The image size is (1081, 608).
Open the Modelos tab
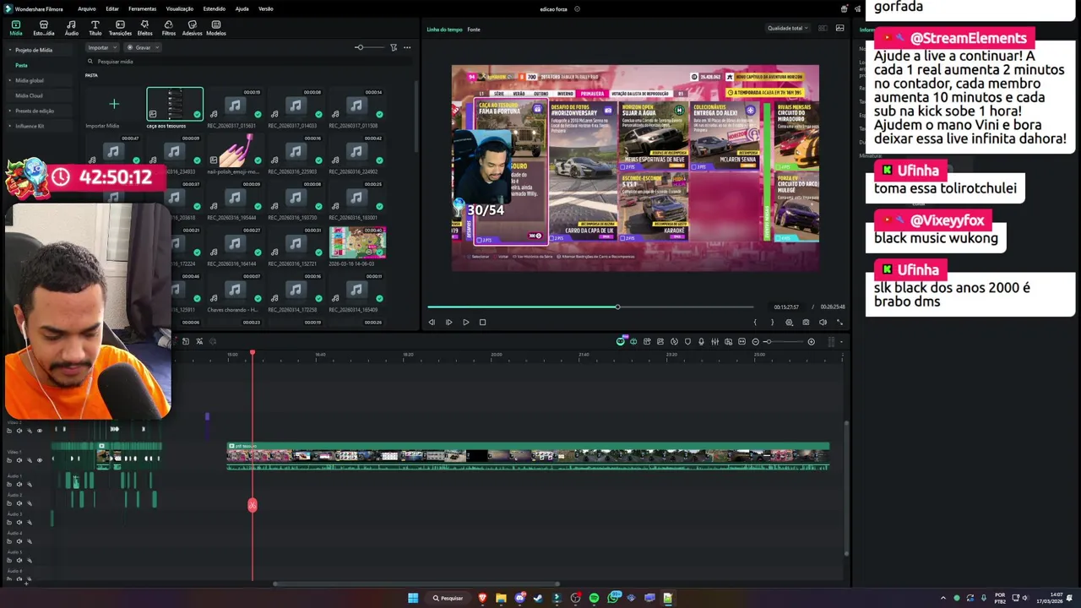(216, 28)
